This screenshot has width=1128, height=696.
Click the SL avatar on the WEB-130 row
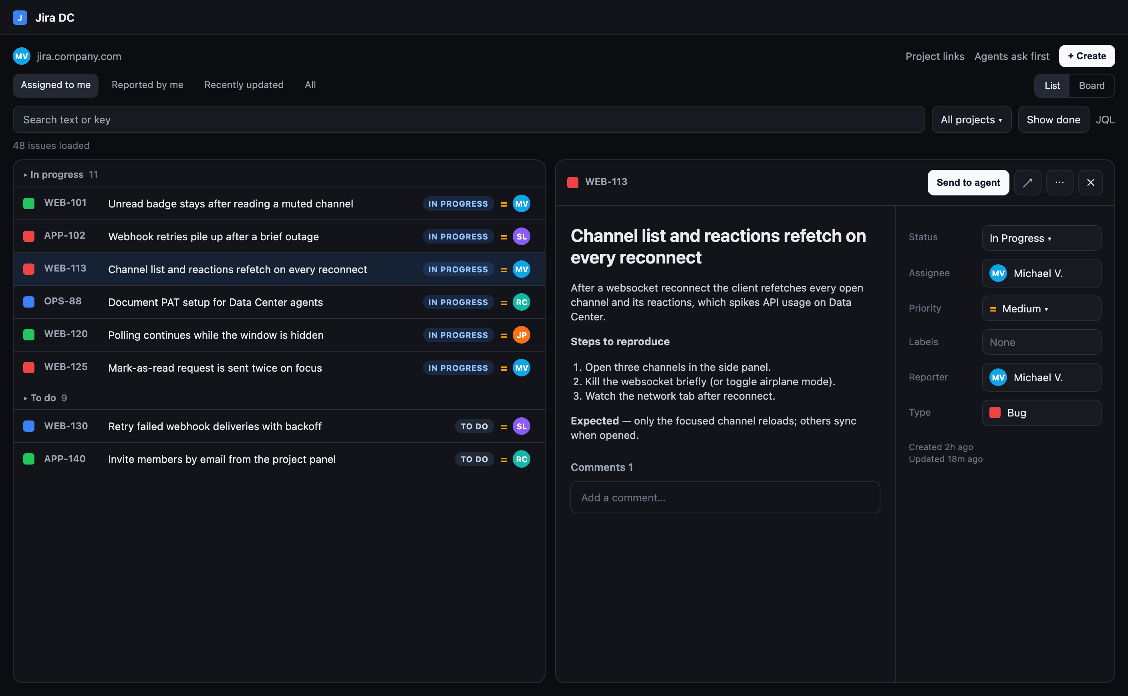(x=521, y=426)
